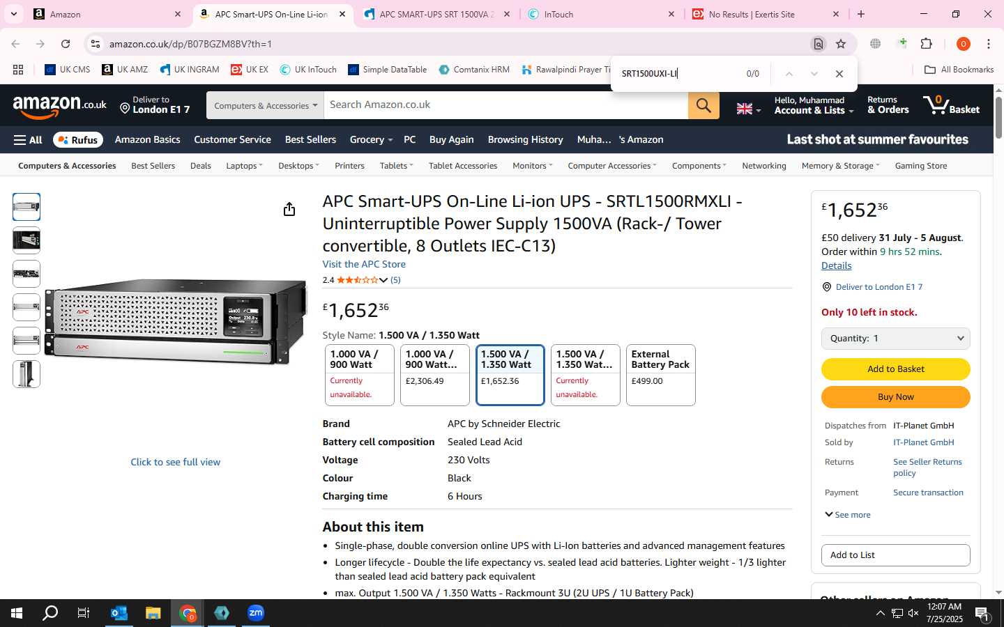The image size is (1004, 627).
Task: Open the bookmarks apps grid icon
Action: (x=18, y=70)
